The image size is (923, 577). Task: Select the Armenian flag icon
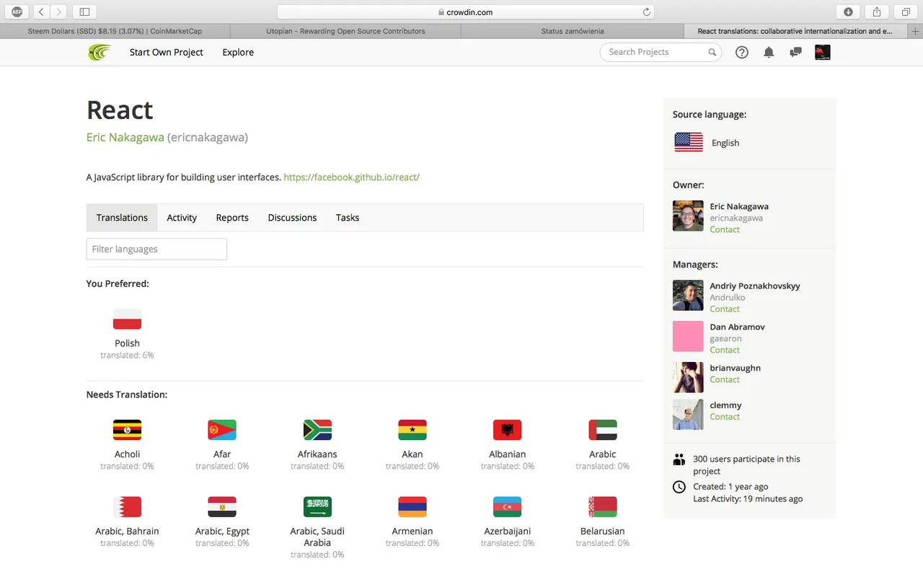tap(412, 506)
